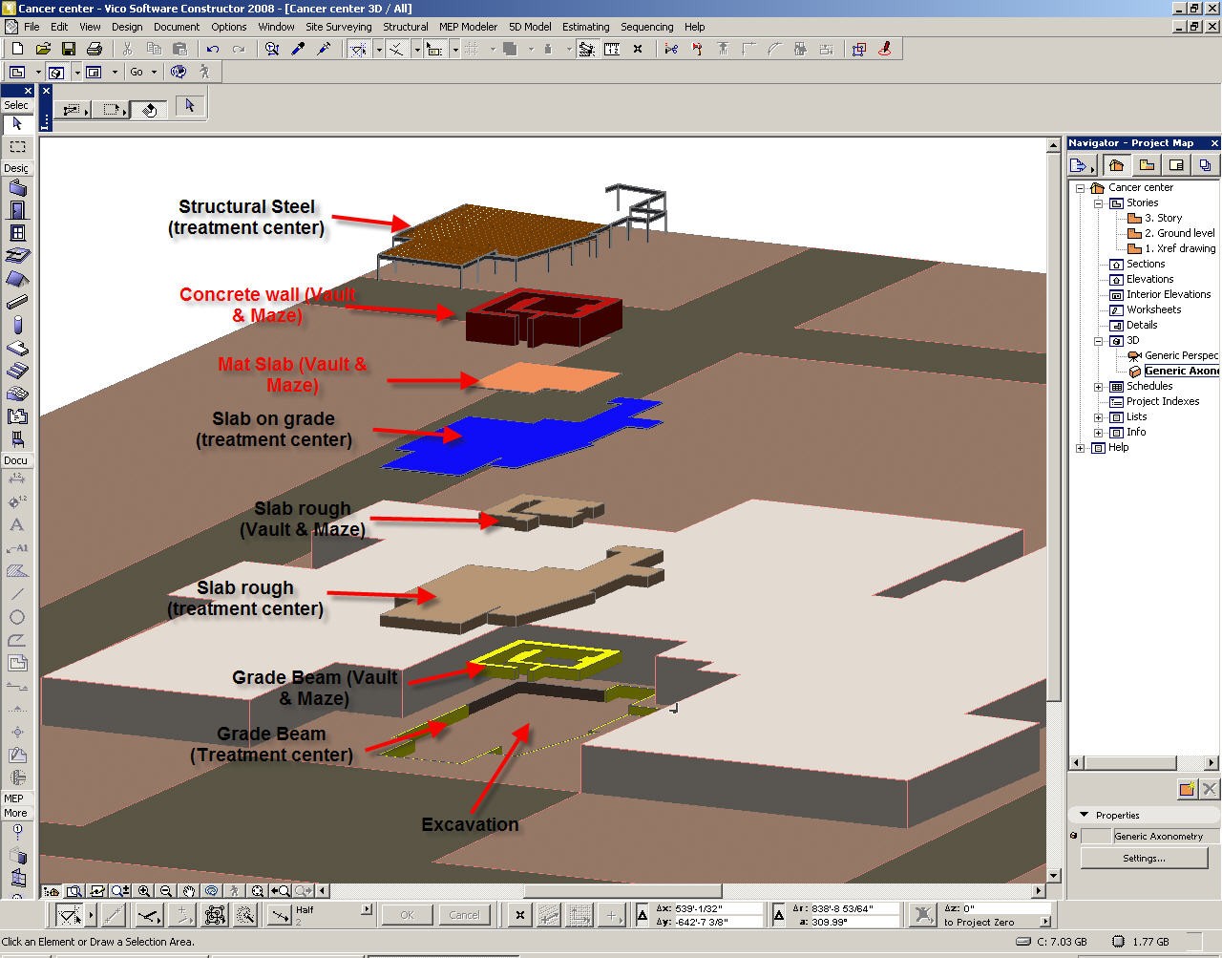The height and width of the screenshot is (958, 1222).
Task: Undo the last action
Action: 213,49
